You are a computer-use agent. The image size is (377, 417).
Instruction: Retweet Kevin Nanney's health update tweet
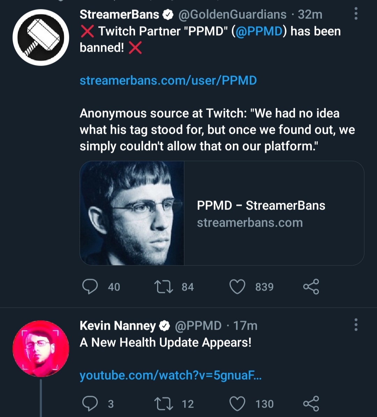pos(163,404)
